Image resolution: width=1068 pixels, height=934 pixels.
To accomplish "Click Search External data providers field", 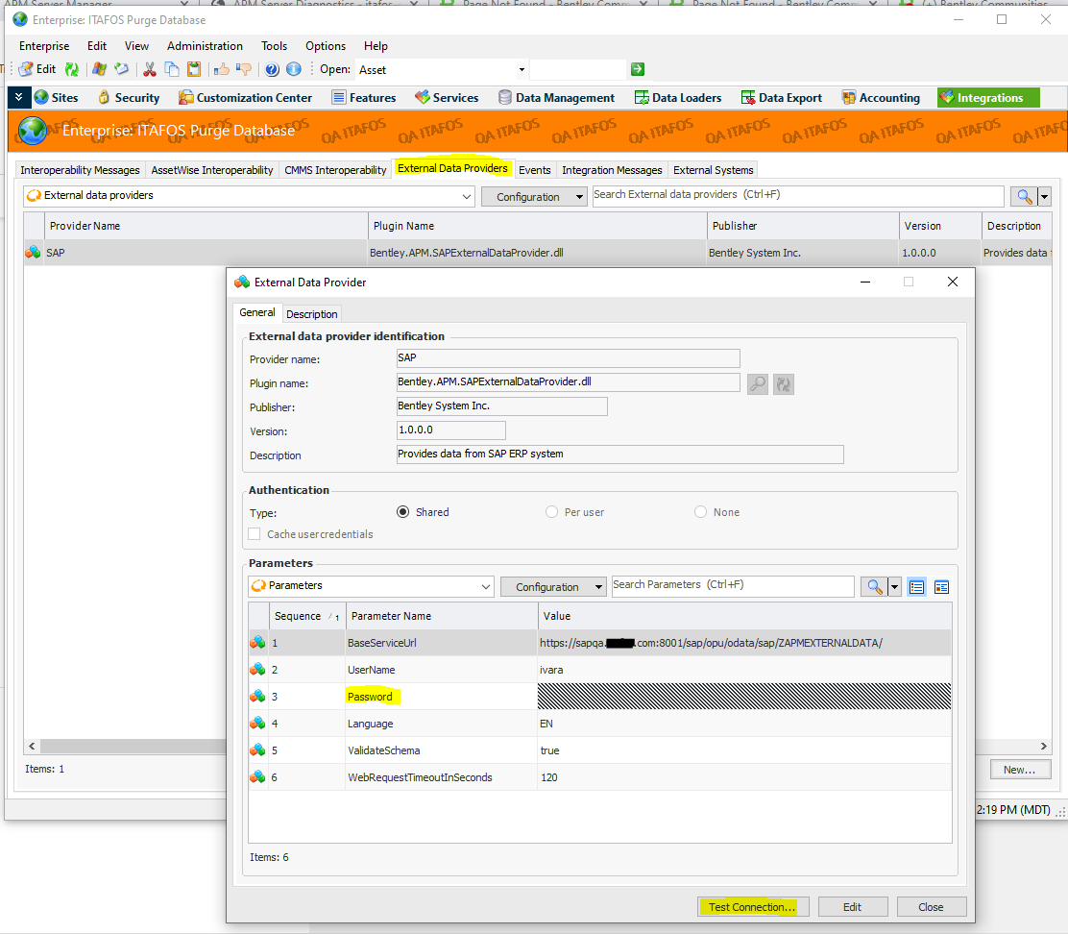I will click(797, 195).
